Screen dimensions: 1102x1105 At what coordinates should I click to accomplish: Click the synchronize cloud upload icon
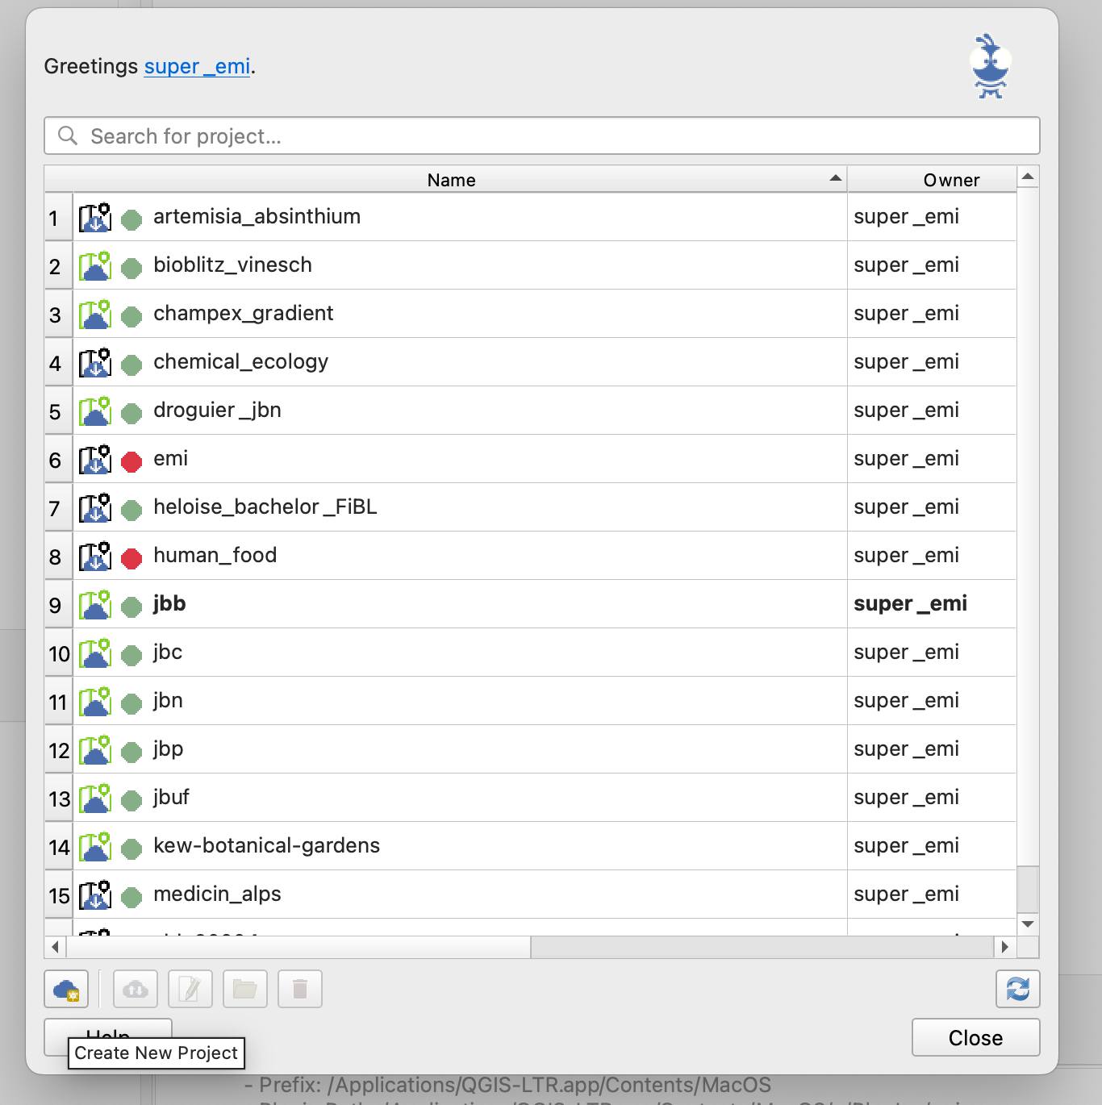(136, 989)
